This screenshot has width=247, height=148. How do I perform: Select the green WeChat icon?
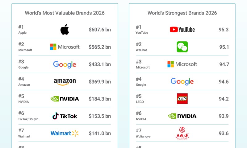182,47
